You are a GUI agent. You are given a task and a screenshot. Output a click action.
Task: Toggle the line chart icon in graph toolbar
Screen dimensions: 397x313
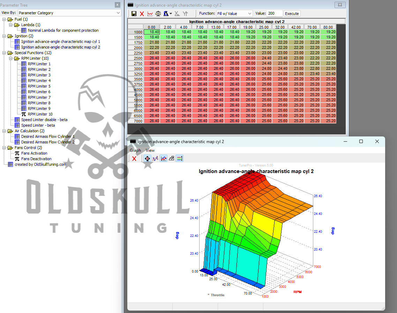(x=164, y=158)
